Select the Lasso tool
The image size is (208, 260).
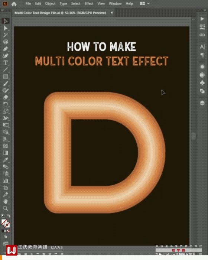click(x=6, y=42)
